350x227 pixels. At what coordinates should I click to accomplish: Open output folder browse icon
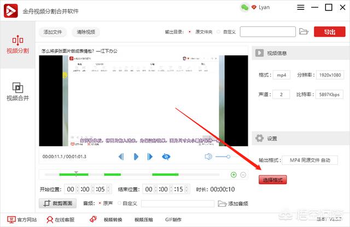tap(304, 32)
